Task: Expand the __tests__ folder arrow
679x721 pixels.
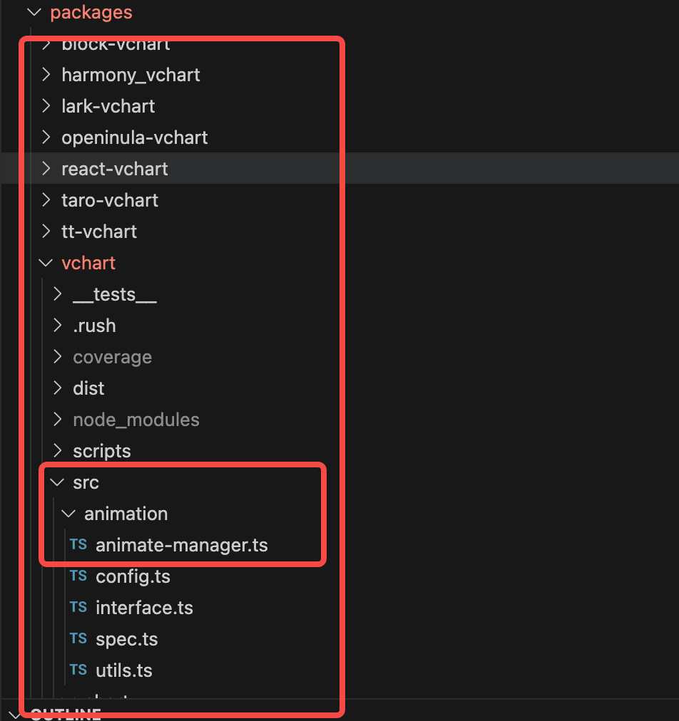Action: (57, 294)
